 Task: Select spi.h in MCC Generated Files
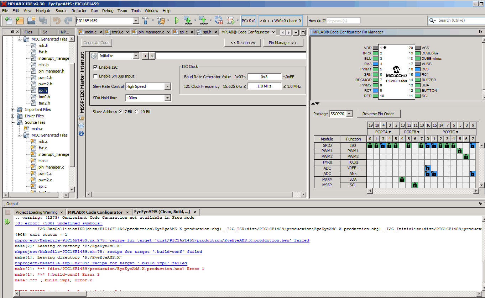42,90
